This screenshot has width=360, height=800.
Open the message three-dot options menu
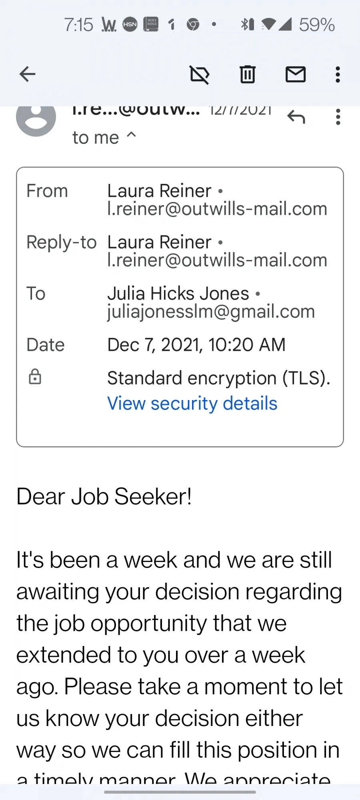[338, 117]
